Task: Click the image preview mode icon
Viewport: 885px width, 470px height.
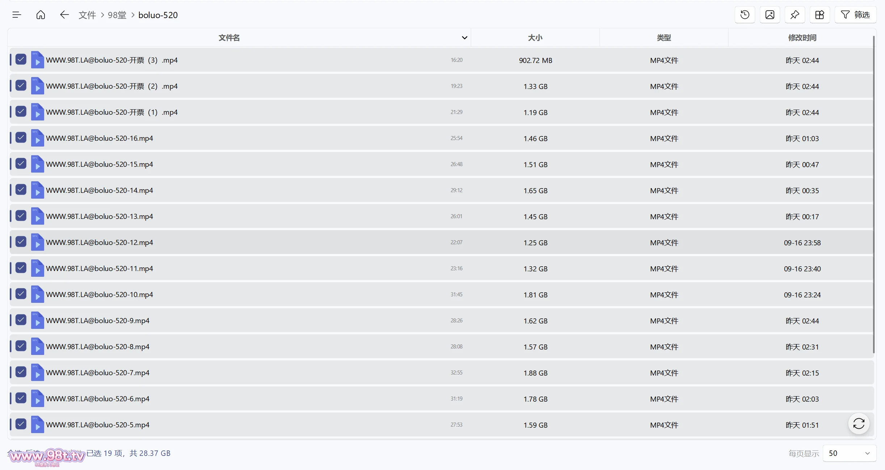Action: click(x=770, y=15)
